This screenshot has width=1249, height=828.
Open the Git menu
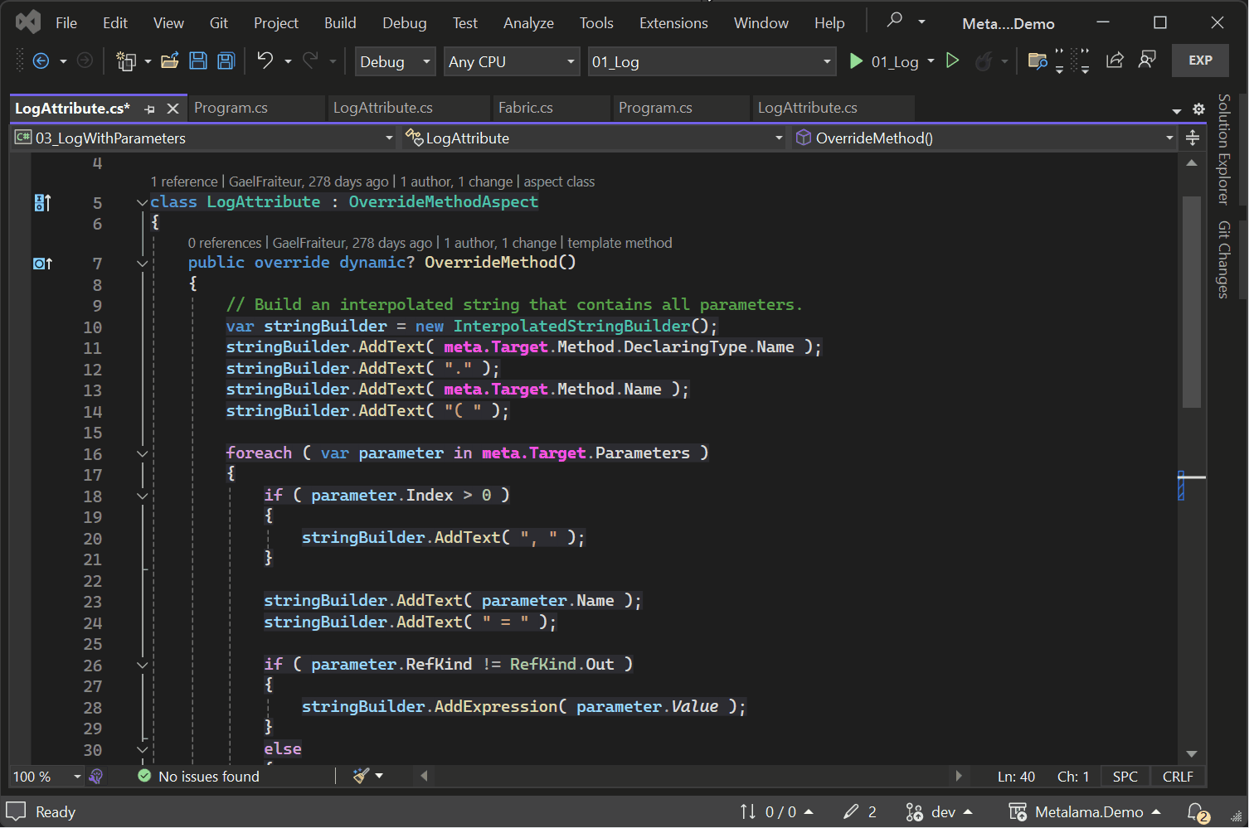(x=219, y=23)
